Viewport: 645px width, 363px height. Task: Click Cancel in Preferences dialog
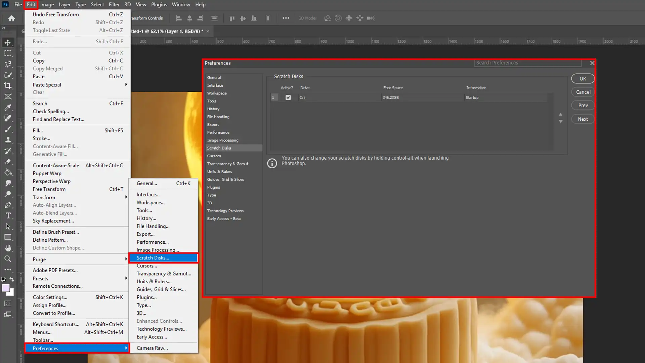(583, 92)
